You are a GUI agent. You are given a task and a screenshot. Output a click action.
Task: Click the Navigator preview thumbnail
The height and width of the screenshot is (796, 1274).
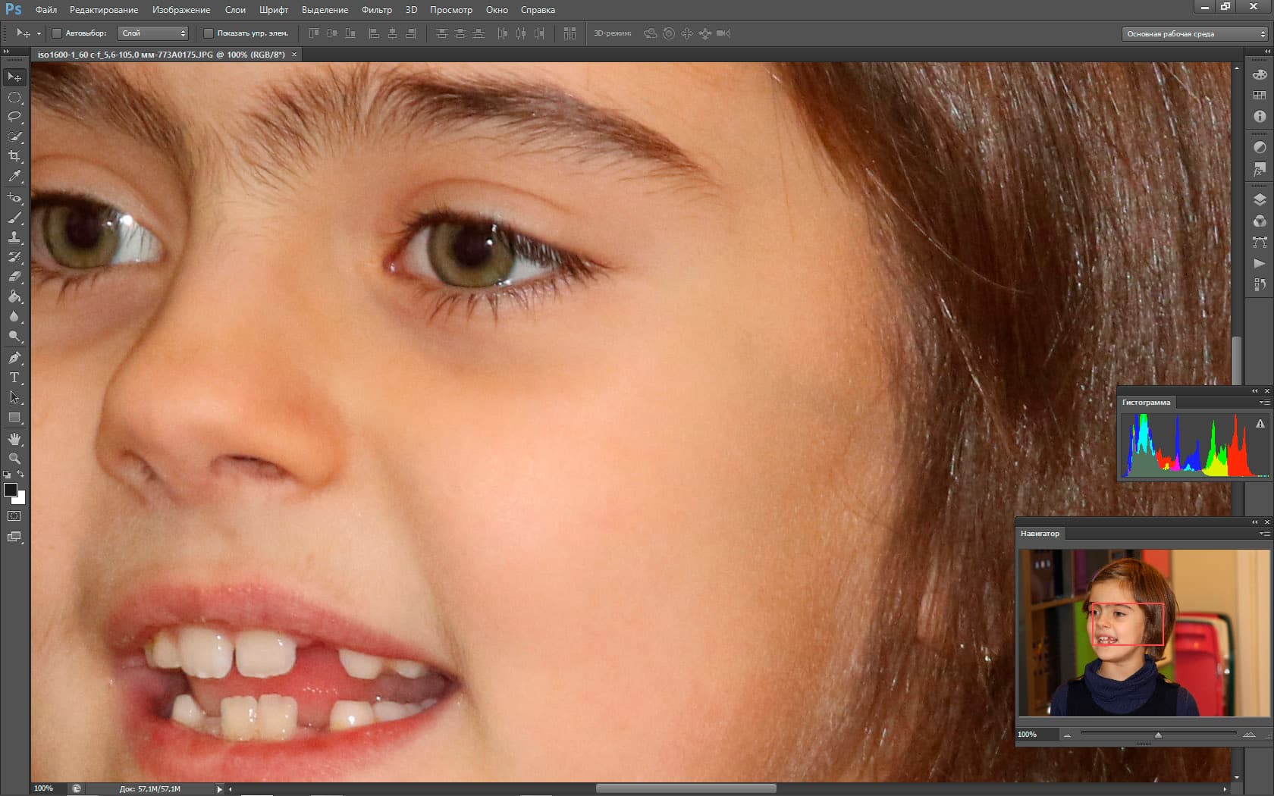click(x=1144, y=633)
